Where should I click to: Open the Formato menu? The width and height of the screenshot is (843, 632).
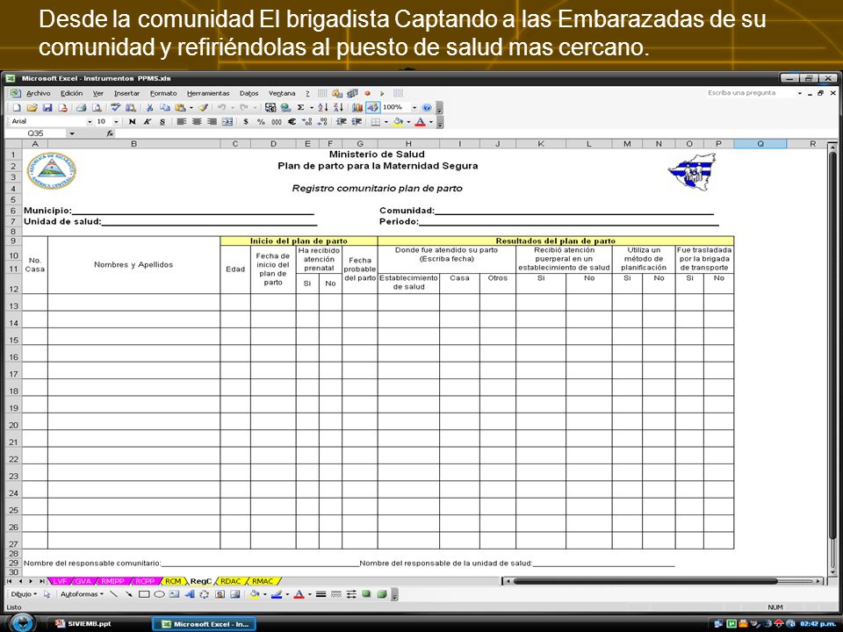[163, 94]
